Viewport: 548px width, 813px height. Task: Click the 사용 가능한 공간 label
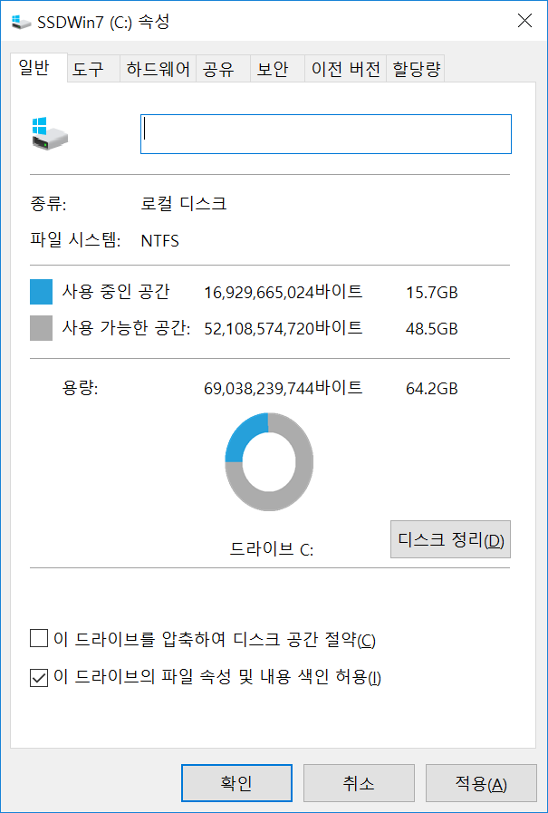(127, 328)
